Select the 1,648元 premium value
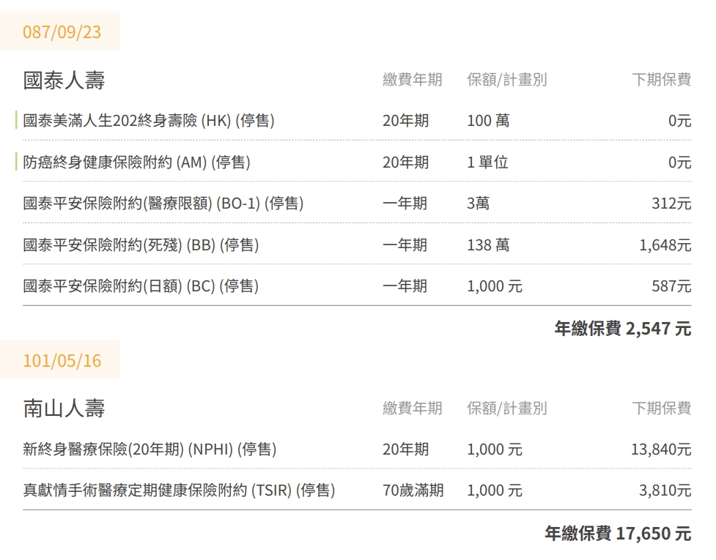 click(665, 245)
